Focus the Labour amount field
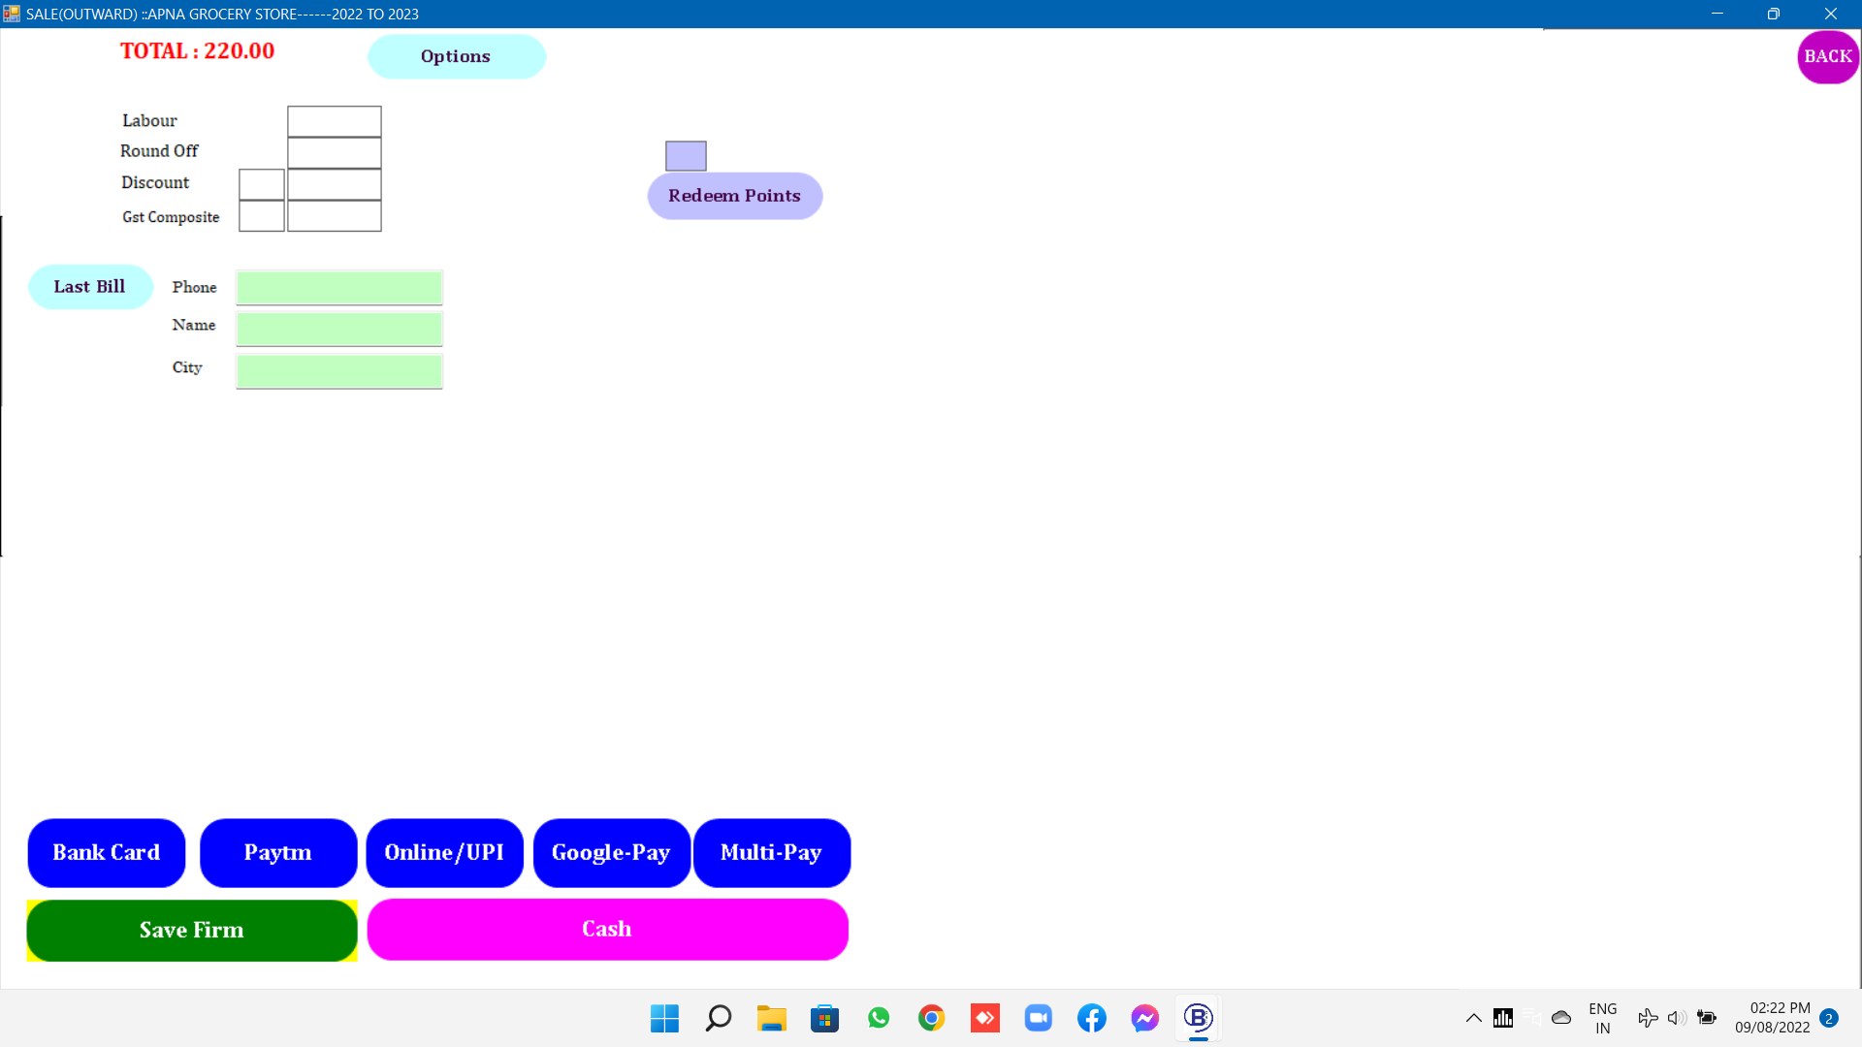The width and height of the screenshot is (1862, 1047). tap(335, 122)
